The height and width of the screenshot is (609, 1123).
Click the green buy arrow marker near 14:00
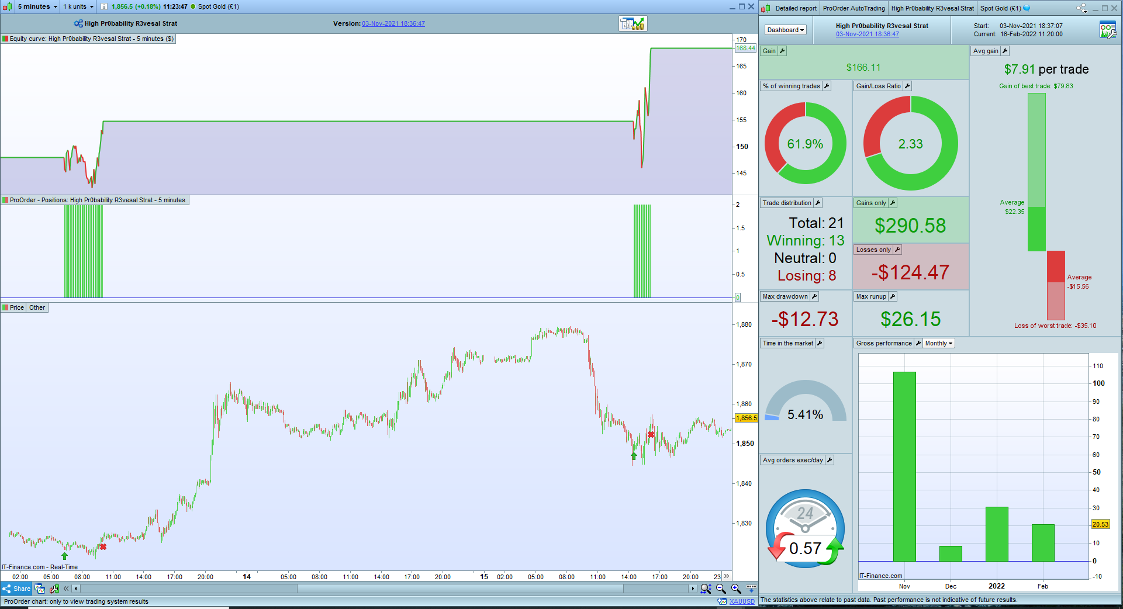[634, 456]
